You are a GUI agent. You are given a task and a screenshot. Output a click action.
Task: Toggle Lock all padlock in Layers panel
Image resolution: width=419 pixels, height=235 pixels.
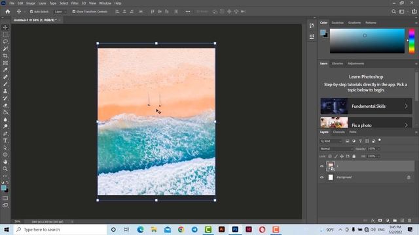tap(354, 157)
